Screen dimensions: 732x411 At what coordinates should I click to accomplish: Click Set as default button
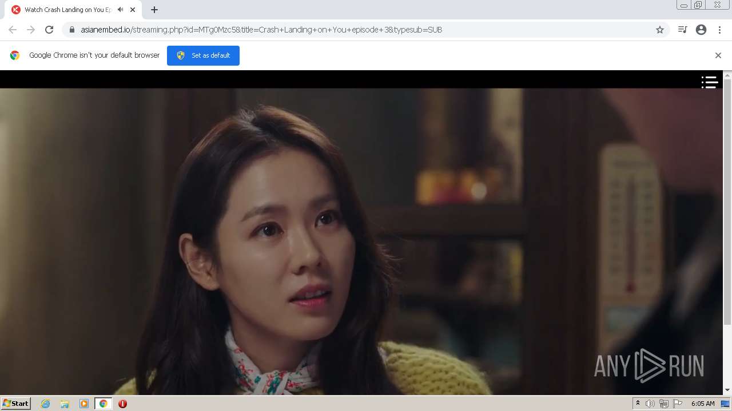[x=203, y=55]
